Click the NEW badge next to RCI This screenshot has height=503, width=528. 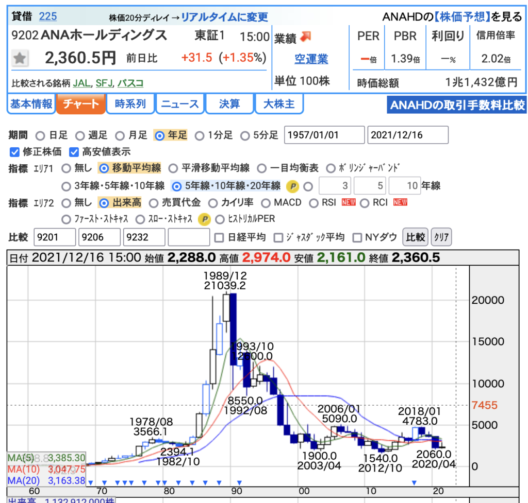(x=400, y=202)
